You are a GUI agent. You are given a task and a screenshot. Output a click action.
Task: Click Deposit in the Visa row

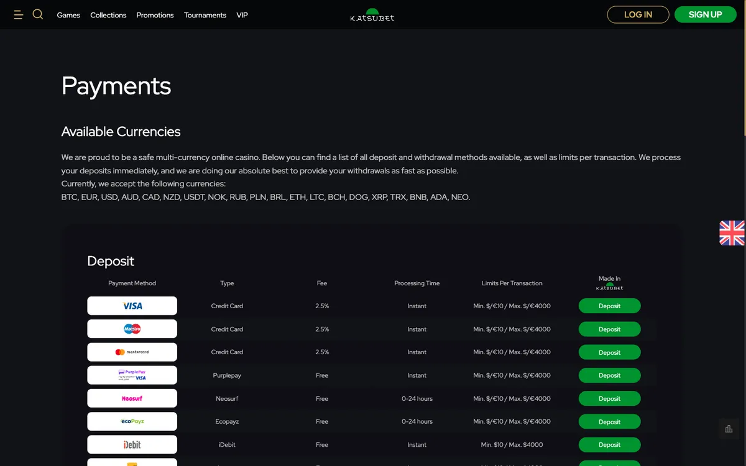pyautogui.click(x=610, y=306)
